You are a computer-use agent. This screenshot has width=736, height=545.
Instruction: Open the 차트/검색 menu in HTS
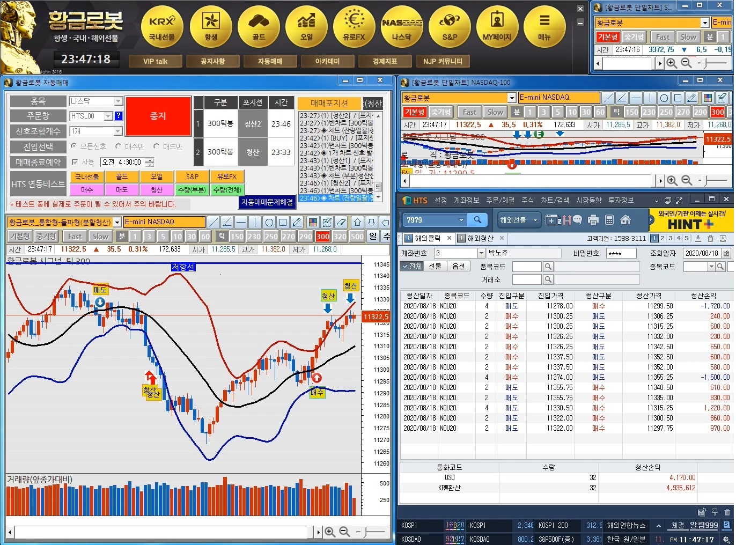pos(555,200)
